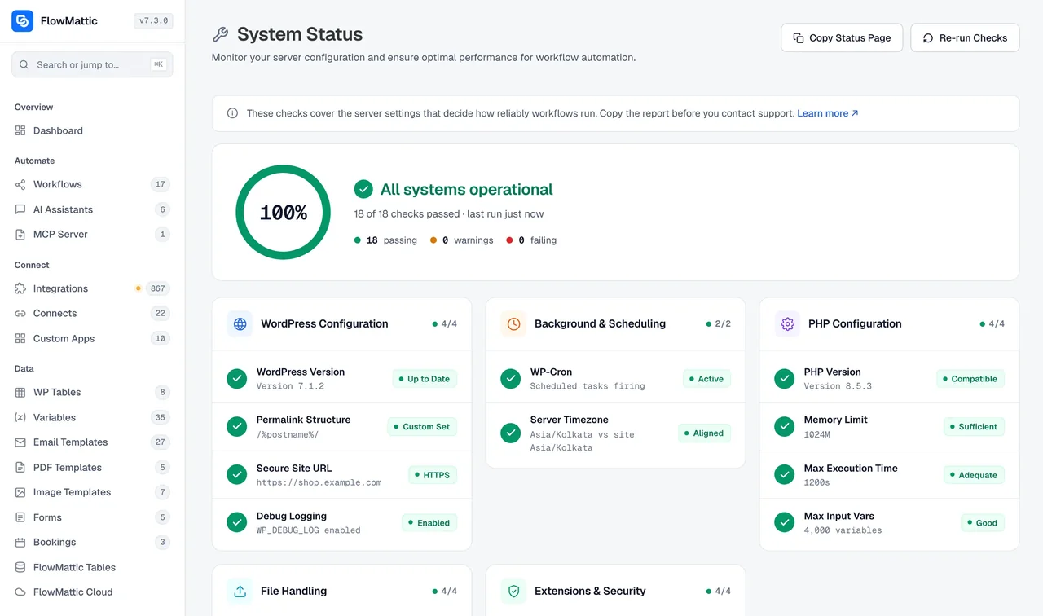
Task: Focus the Search or jump to field
Action: click(x=92, y=64)
